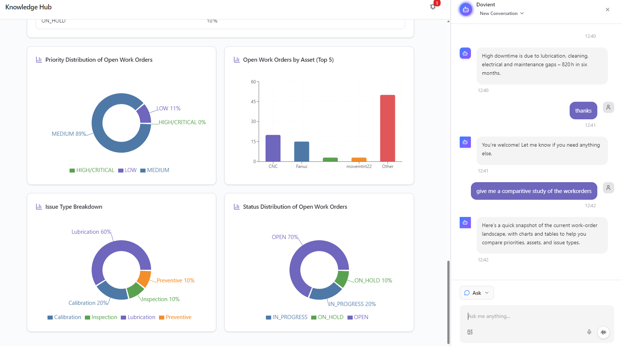The width and height of the screenshot is (622, 346).
Task: Click the chart icon beside Open Work Orders by Asset
Action: [x=236, y=59]
